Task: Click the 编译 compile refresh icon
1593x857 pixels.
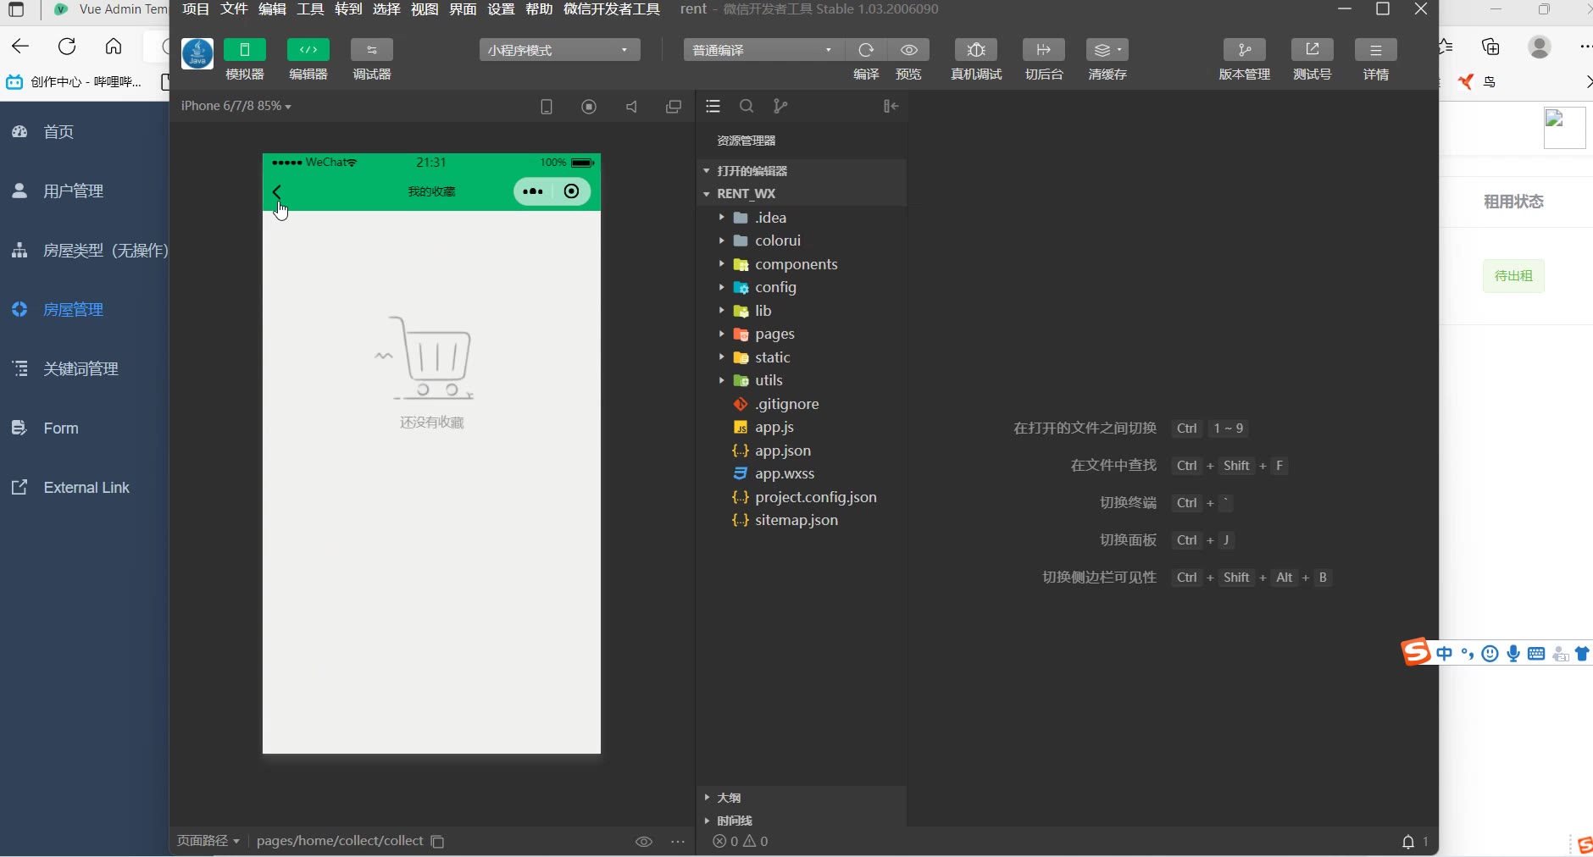Action: pyautogui.click(x=866, y=50)
